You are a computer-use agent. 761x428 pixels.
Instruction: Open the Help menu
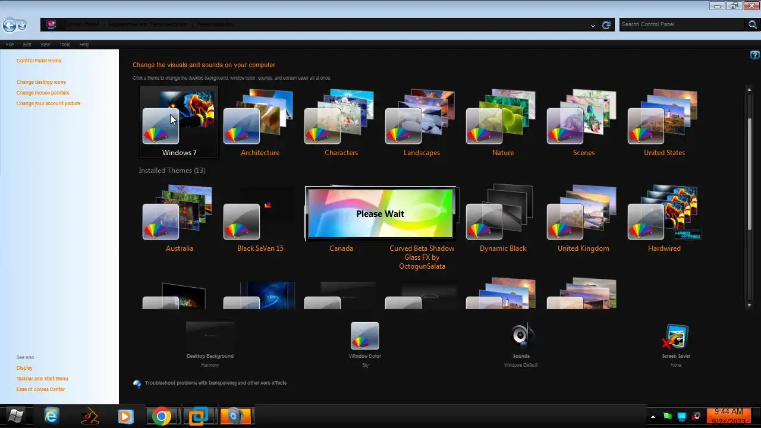tap(84, 45)
